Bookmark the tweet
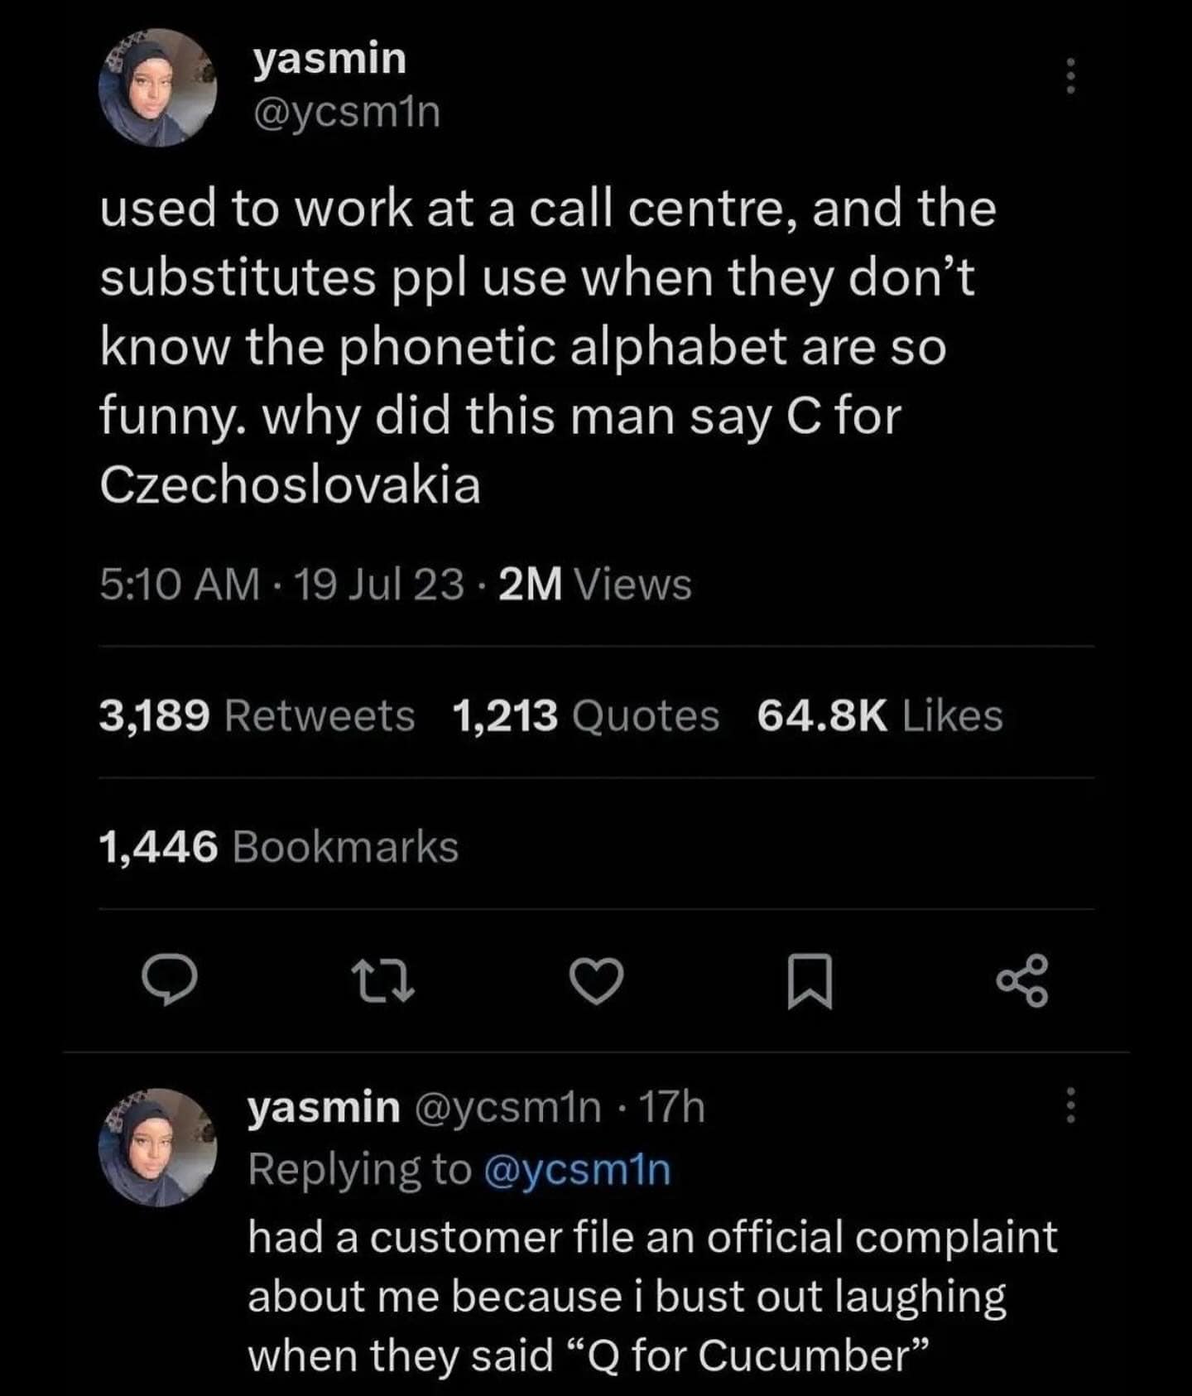This screenshot has height=1396, width=1192. click(x=809, y=980)
